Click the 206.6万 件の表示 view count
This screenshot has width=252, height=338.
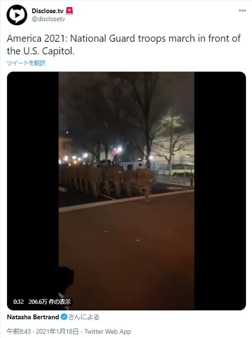click(x=49, y=302)
